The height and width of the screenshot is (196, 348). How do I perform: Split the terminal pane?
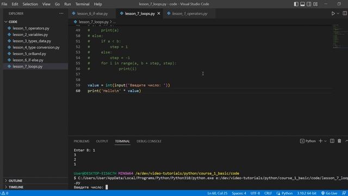[x=332, y=141]
